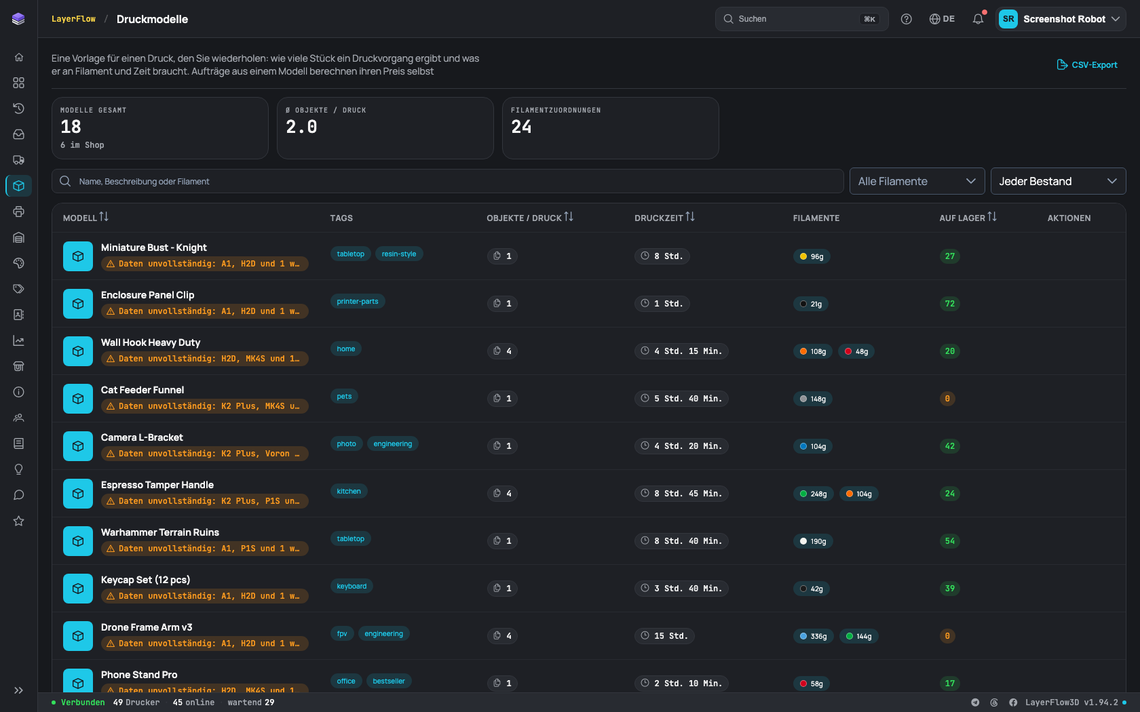Open the home icon in sidebar
This screenshot has width=1140, height=712.
pos(18,57)
